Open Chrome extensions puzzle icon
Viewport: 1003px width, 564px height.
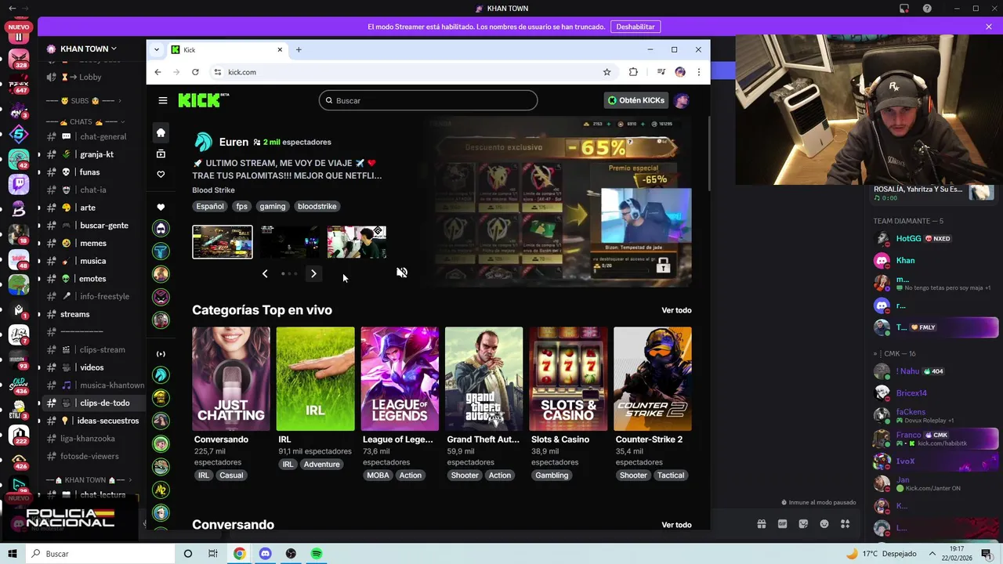(633, 72)
